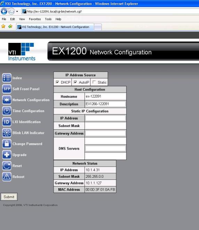Open a new blank browser tab
The height and width of the screenshot is (230, 199).
98,27
